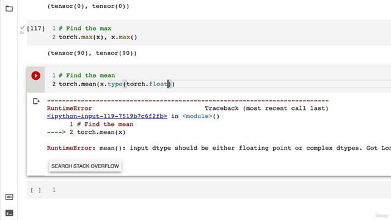Select the empty cell's run bracket
391x220 pixels.
point(35,190)
